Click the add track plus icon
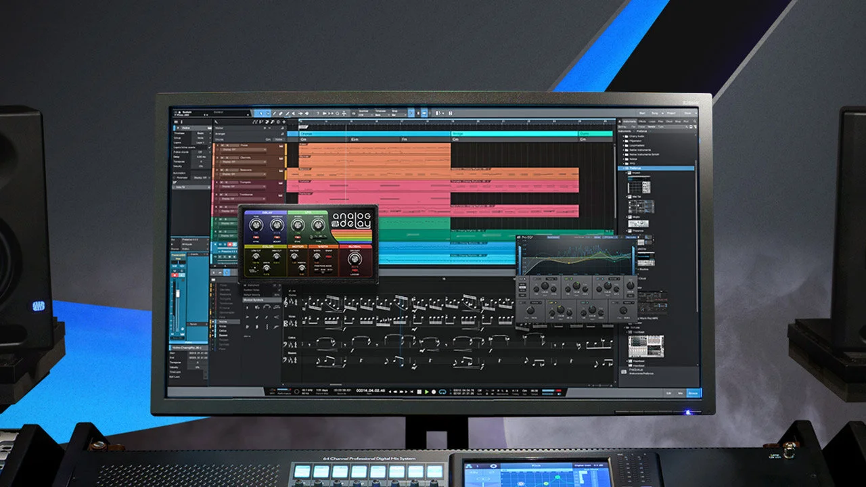 (x=284, y=122)
